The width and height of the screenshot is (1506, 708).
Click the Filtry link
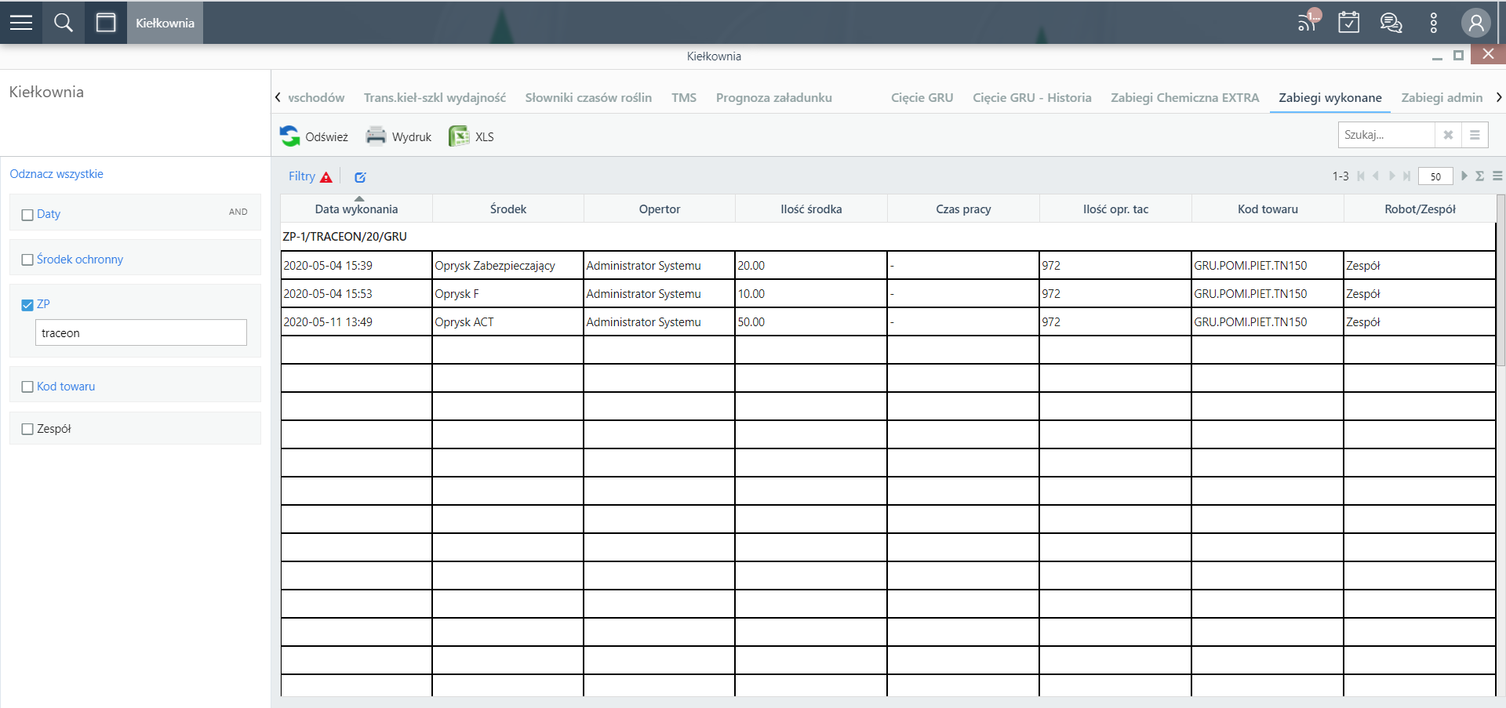[x=302, y=176]
